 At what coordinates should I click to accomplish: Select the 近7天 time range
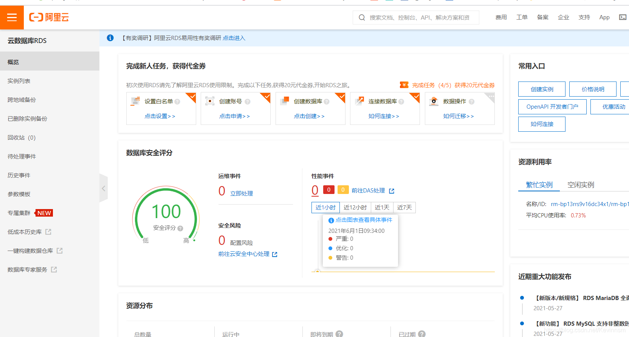pyautogui.click(x=404, y=208)
